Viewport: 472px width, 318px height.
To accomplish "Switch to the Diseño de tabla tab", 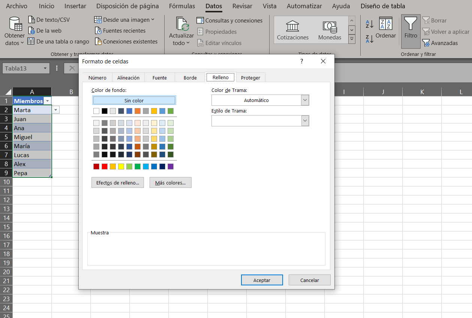I will pos(383,6).
